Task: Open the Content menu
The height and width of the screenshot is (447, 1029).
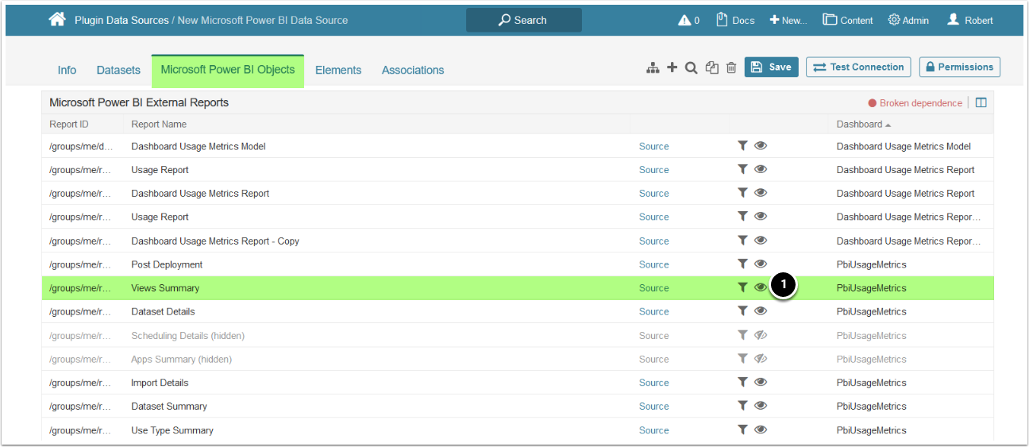Action: click(848, 20)
